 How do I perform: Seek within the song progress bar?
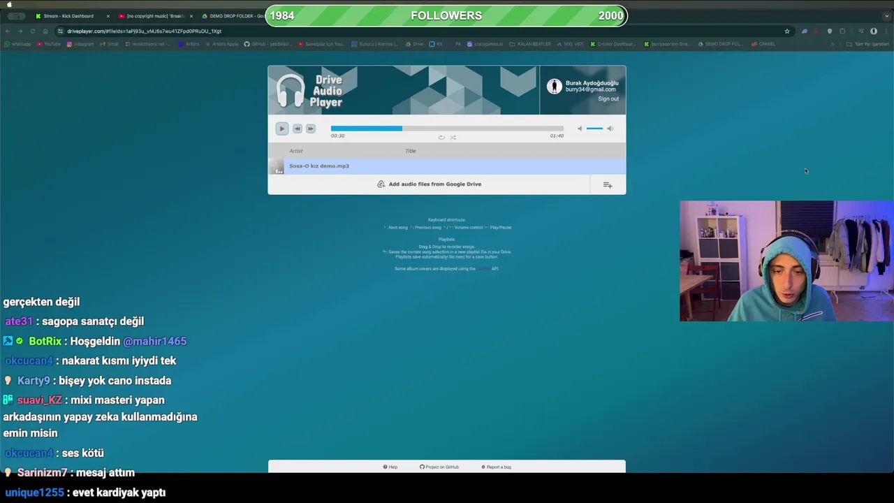coord(447,129)
